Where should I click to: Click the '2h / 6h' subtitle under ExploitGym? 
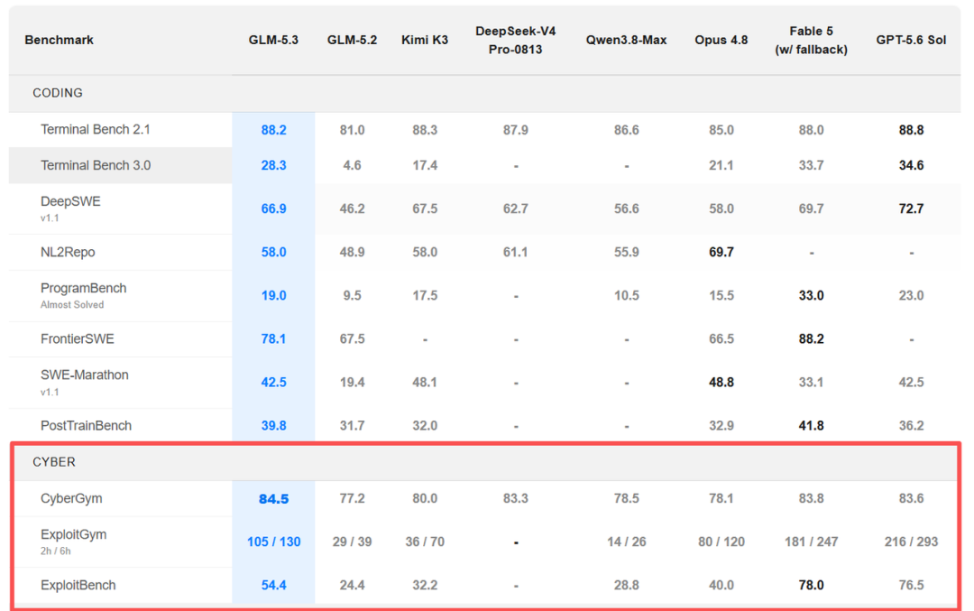55,551
